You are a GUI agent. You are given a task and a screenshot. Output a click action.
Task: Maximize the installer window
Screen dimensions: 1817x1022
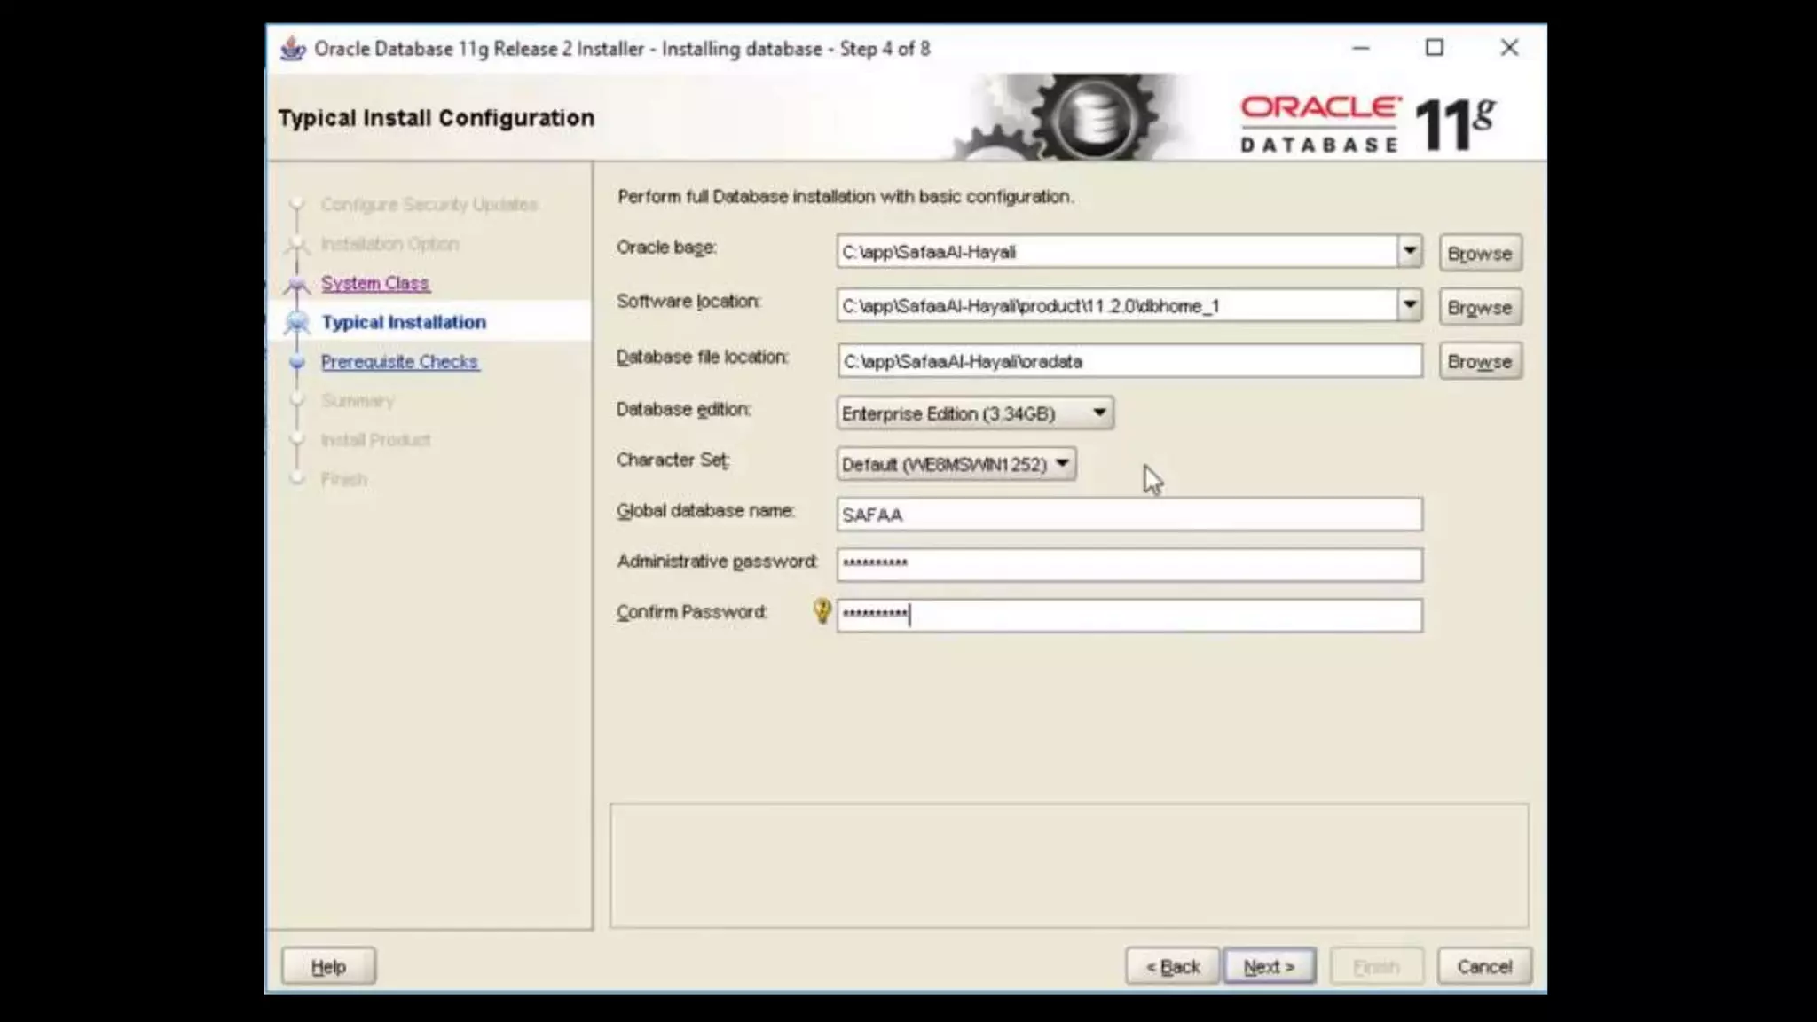[1434, 48]
